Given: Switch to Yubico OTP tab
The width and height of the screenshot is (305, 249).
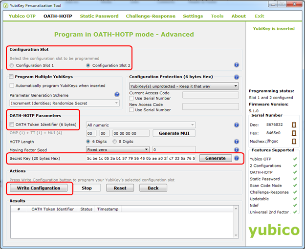Looking at the screenshot, I should (x=22, y=16).
